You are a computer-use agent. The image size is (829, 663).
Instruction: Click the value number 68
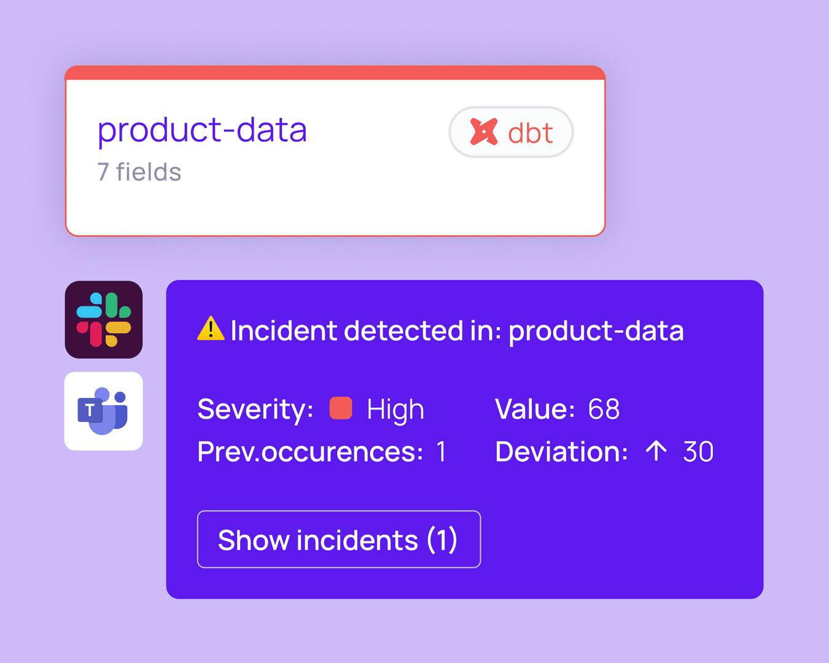click(x=604, y=409)
